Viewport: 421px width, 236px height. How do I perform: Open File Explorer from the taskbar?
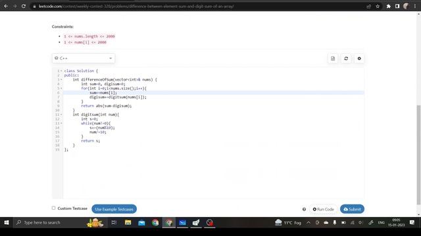point(128,222)
